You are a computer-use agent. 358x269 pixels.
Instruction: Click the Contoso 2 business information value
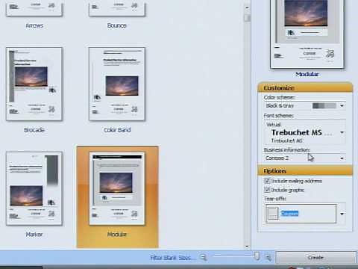[x=277, y=158]
